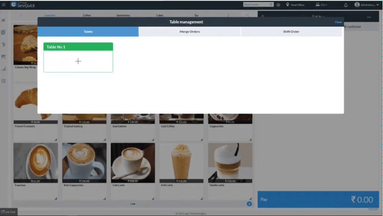The image size is (383, 216).
Task: Click the X icon in order panel header
Action: (262, 16)
